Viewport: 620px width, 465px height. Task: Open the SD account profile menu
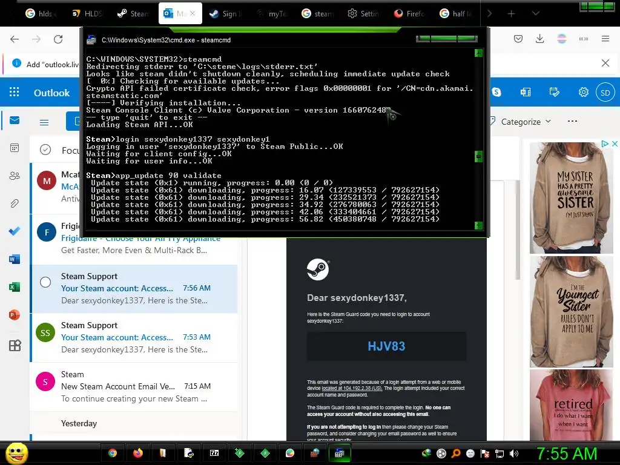tap(605, 93)
